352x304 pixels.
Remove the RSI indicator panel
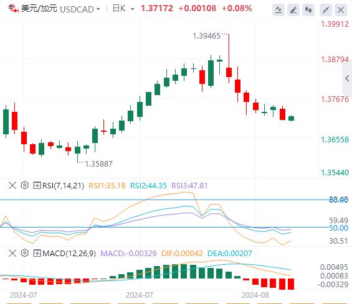point(12,185)
